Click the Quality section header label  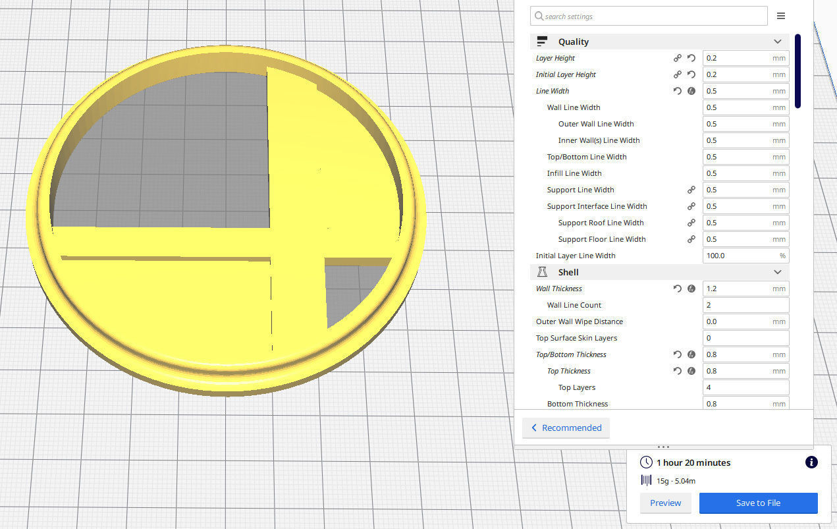click(574, 42)
